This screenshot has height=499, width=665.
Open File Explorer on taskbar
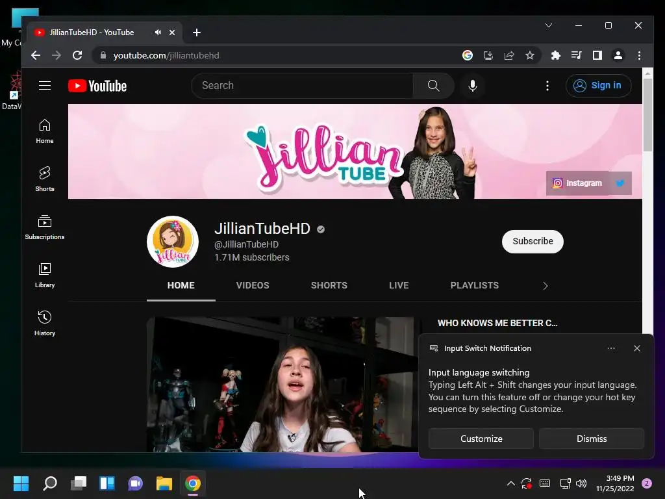pos(164,483)
